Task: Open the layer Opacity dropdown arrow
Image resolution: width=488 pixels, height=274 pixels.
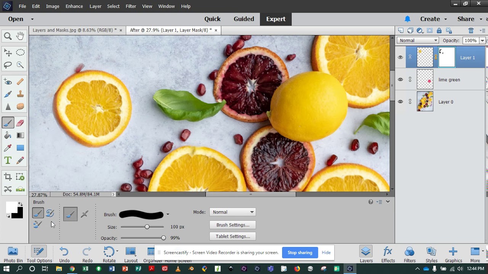Action: pos(482,40)
